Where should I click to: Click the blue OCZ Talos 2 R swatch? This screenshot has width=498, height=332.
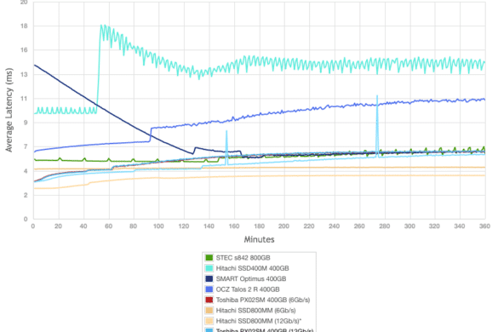[209, 289]
